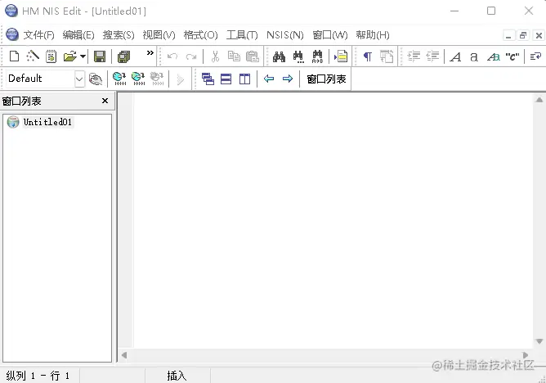This screenshot has width=546, height=383.
Task: Find next with binoculars dots icon
Action: point(298,56)
